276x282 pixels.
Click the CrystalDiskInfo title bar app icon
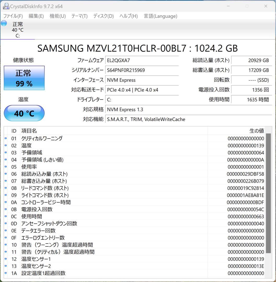(6, 6)
